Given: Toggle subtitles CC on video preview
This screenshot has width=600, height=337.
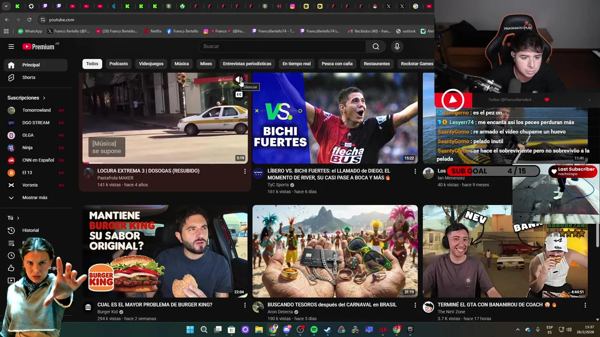Looking at the screenshot, I should point(239,95).
